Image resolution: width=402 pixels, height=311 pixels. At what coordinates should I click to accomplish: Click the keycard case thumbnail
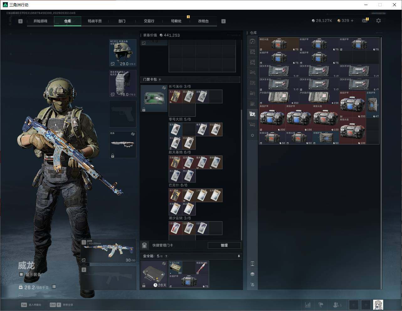[x=154, y=98]
